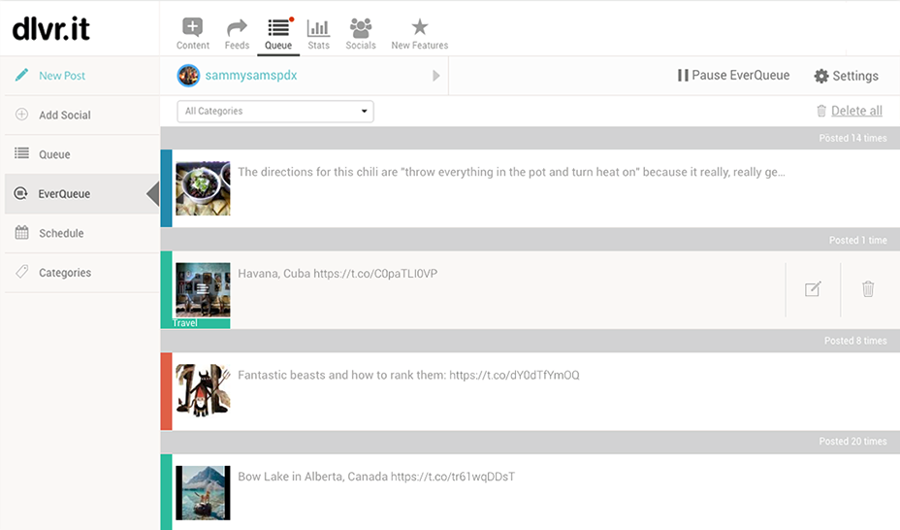Click the EverQueue chat-loop icon
This screenshot has width=900, height=530.
[x=20, y=193]
